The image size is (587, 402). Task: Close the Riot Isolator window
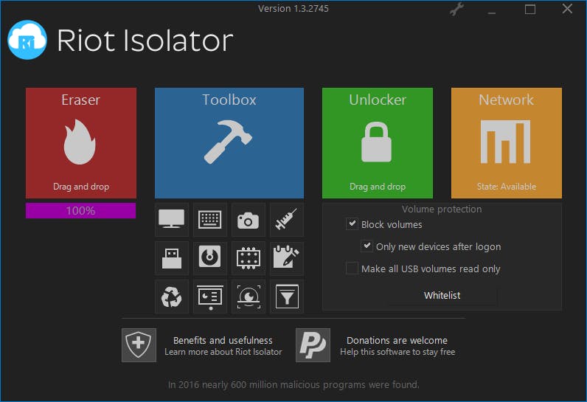567,9
